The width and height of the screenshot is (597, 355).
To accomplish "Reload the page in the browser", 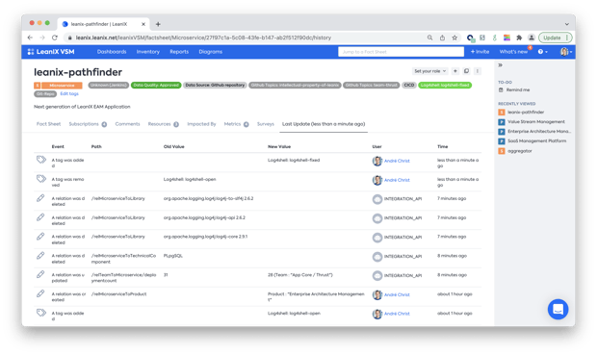I will tap(55, 38).
